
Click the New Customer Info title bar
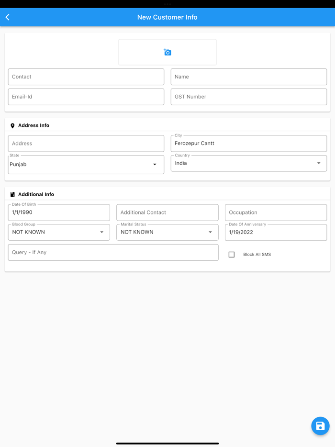[x=167, y=17]
